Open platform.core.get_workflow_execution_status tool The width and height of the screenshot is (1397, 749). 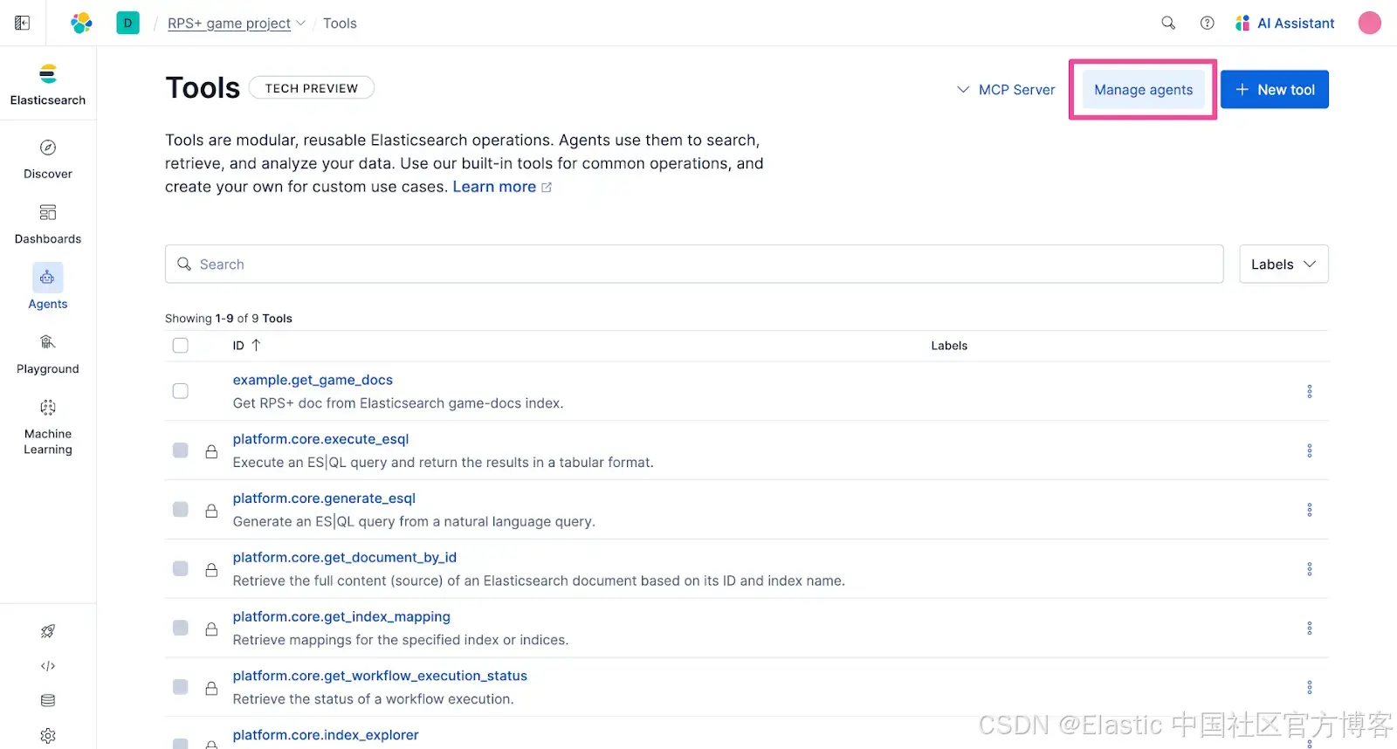point(380,676)
